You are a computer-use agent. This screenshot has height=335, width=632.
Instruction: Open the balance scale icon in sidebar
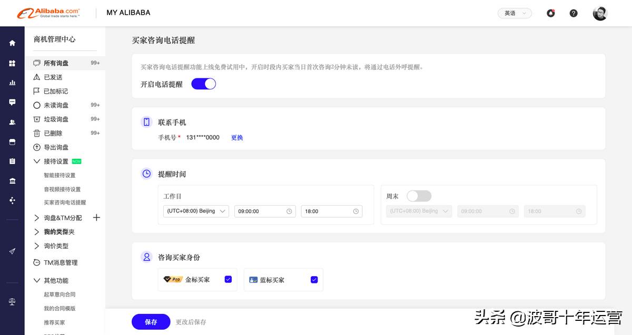pos(12,301)
